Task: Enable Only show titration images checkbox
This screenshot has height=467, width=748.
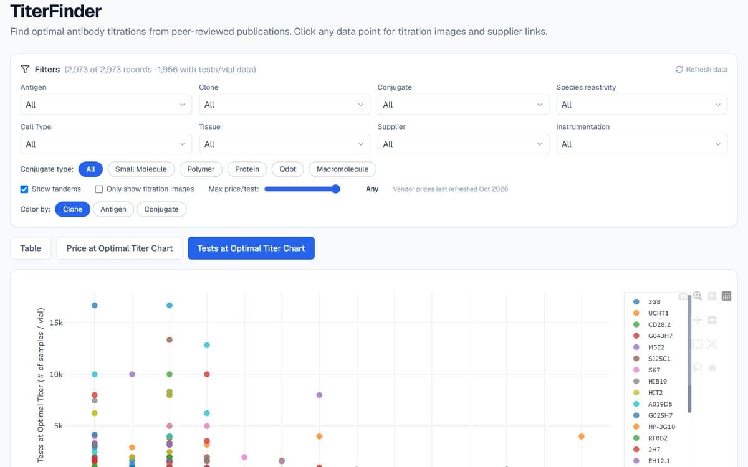Action: click(99, 189)
